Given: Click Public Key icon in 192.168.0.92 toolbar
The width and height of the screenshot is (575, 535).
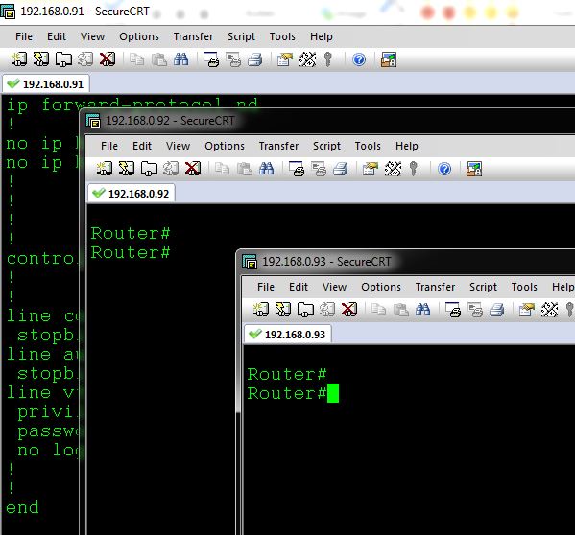Looking at the screenshot, I should pyautogui.click(x=414, y=169).
